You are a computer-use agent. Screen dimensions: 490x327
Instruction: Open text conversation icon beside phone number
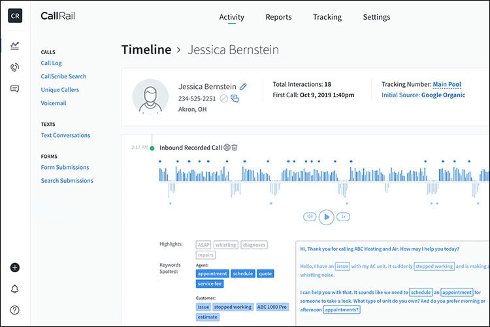pyautogui.click(x=235, y=99)
